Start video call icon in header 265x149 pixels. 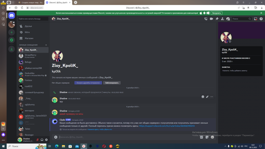click(211, 19)
